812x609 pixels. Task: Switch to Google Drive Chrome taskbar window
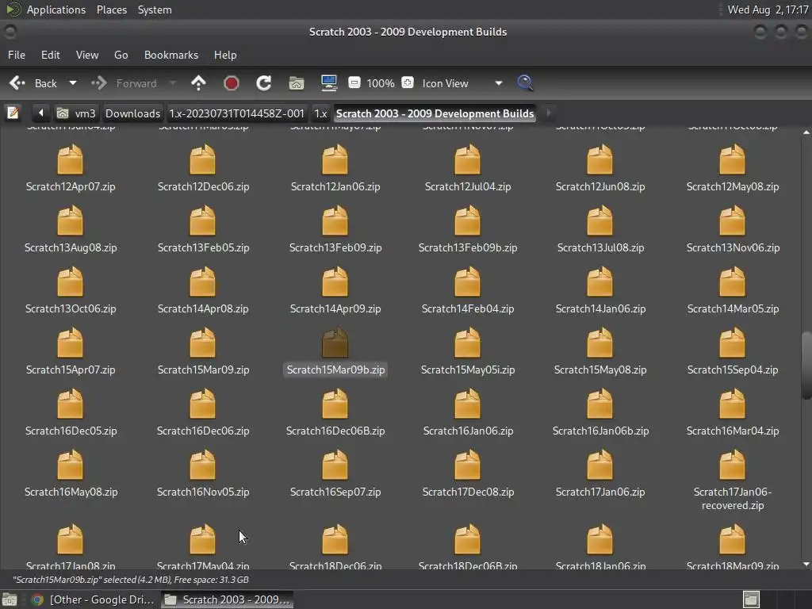pyautogui.click(x=94, y=599)
